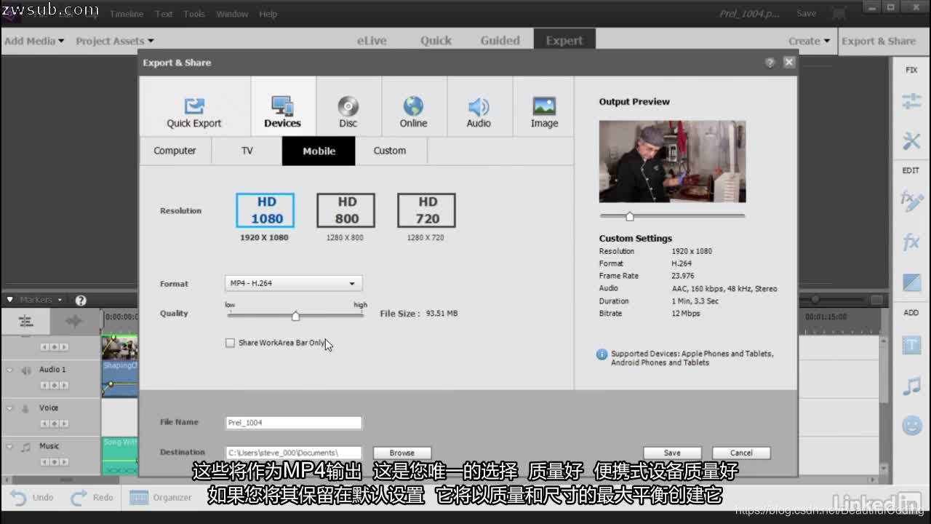
Task: Click the Music track note icon
Action: click(26, 447)
